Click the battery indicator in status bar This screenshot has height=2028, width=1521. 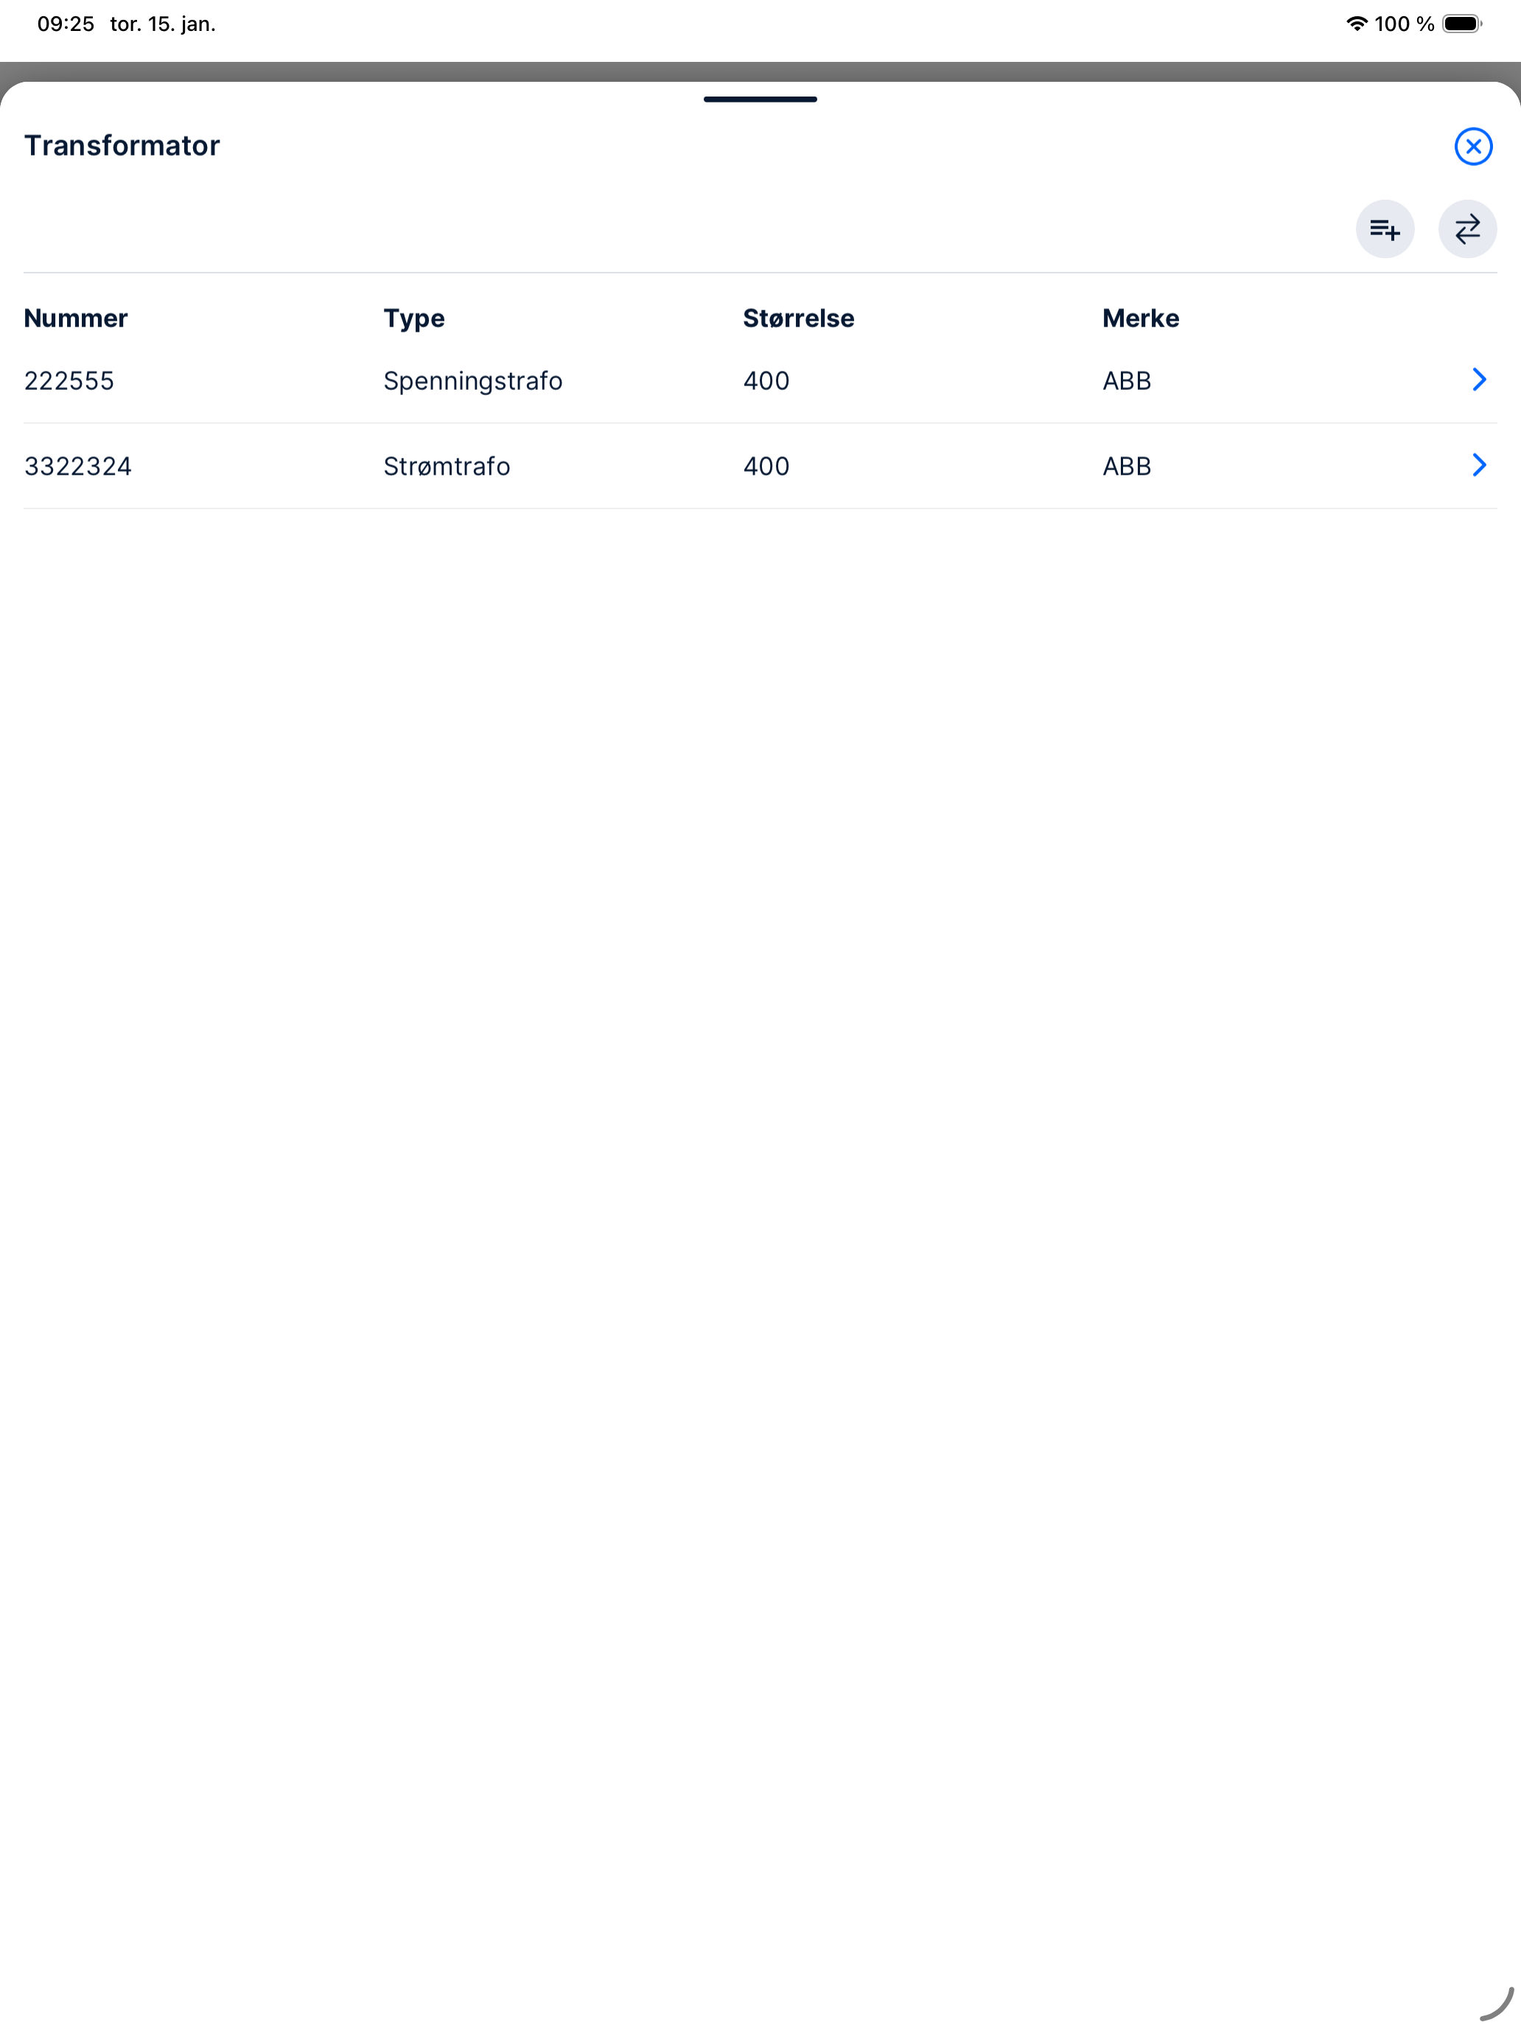coord(1461,24)
